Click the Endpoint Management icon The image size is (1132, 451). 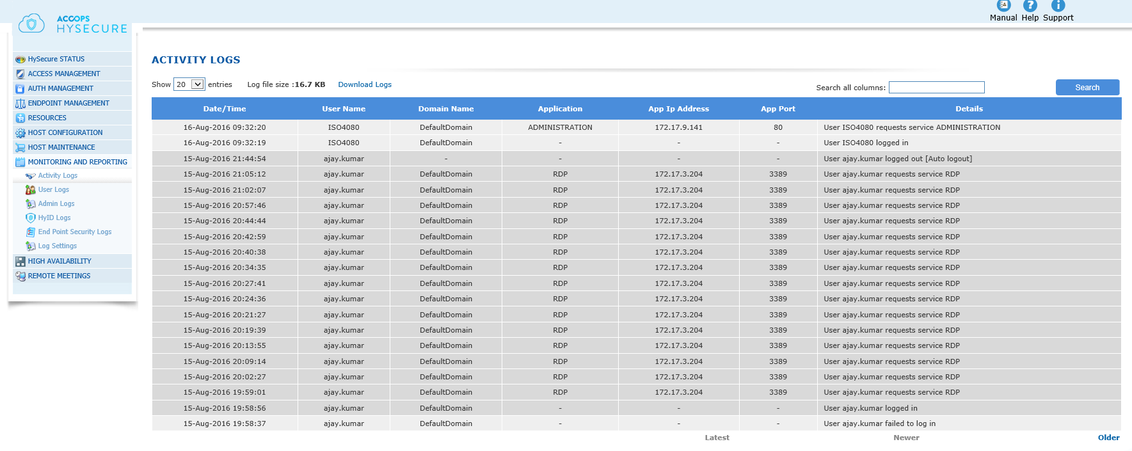[20, 104]
